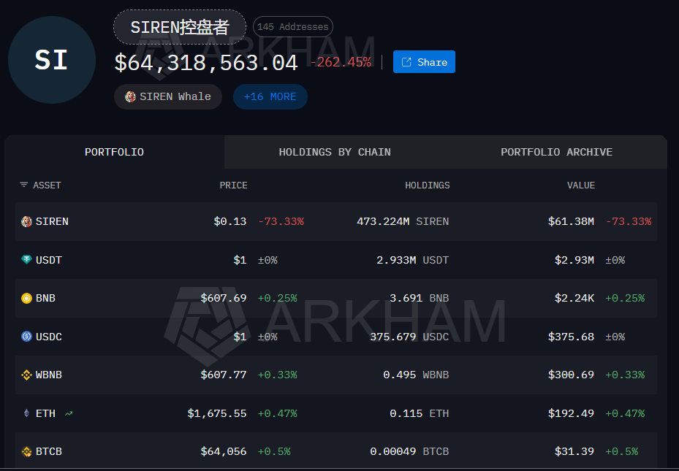Click the SIREN控盘者 entity name label
The height and width of the screenshot is (471, 679).
tap(180, 27)
